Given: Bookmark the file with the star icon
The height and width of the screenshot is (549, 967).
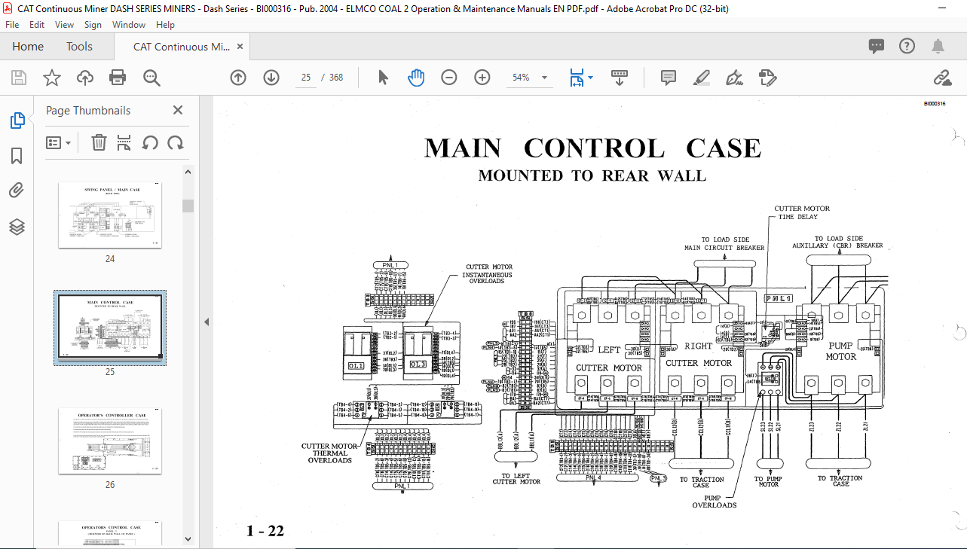Looking at the screenshot, I should (51, 78).
